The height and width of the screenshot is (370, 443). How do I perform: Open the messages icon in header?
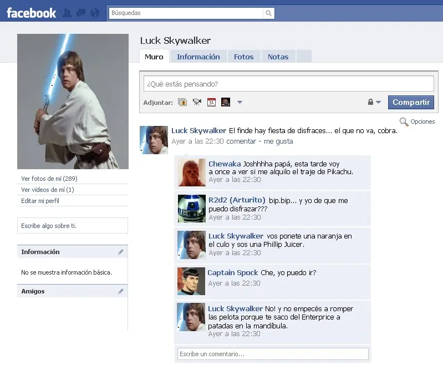(81, 13)
